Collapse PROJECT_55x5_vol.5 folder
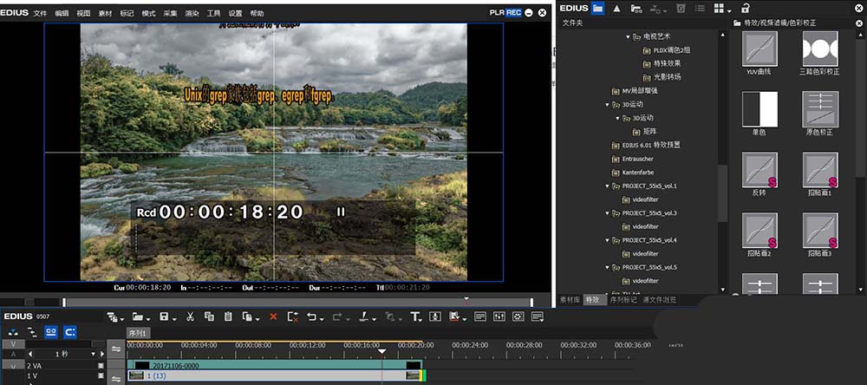This screenshot has height=385, width=867. click(607, 267)
